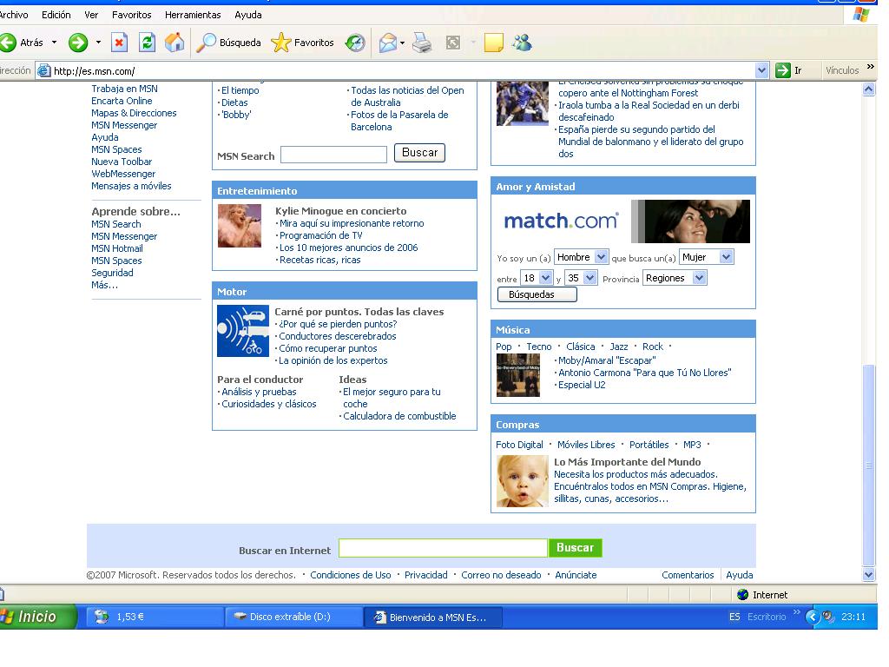Image resolution: width=889 pixels, height=667 pixels.
Task: Click the green Buscar button at bottom
Action: click(575, 548)
